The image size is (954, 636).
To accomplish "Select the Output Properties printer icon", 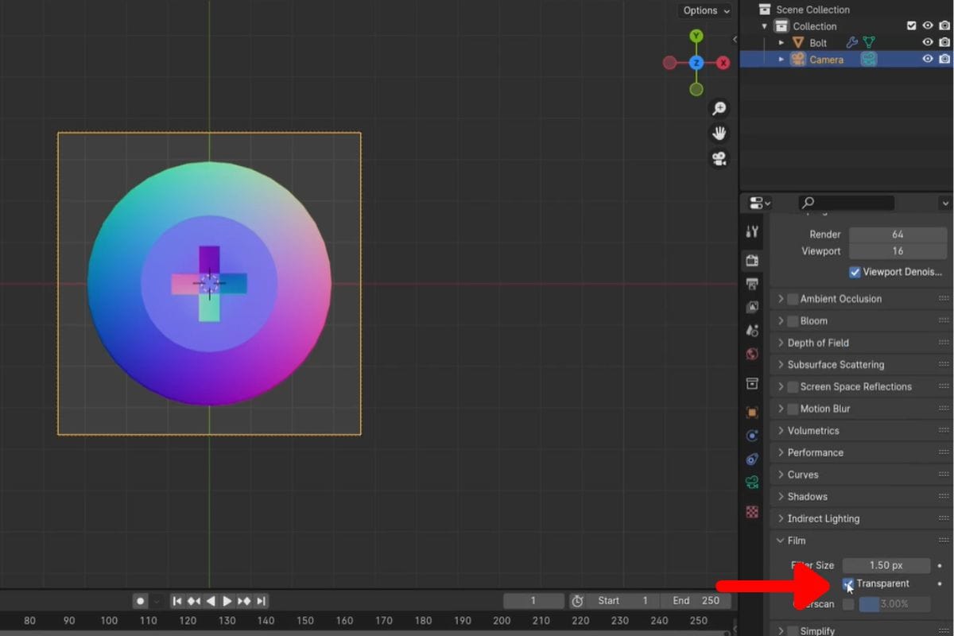I will coord(752,284).
